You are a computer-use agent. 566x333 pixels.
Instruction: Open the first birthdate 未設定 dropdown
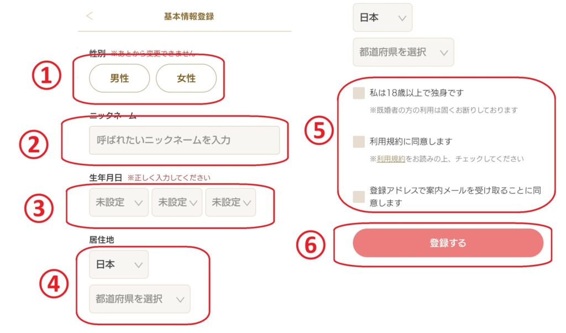click(119, 202)
